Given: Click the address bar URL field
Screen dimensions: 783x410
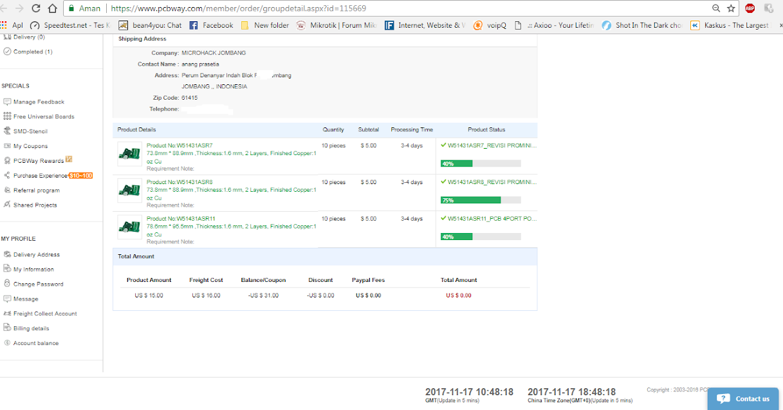Looking at the screenshot, I should coord(386,8).
